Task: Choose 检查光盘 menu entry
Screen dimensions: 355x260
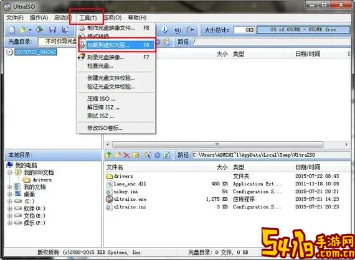Action: (x=116, y=66)
